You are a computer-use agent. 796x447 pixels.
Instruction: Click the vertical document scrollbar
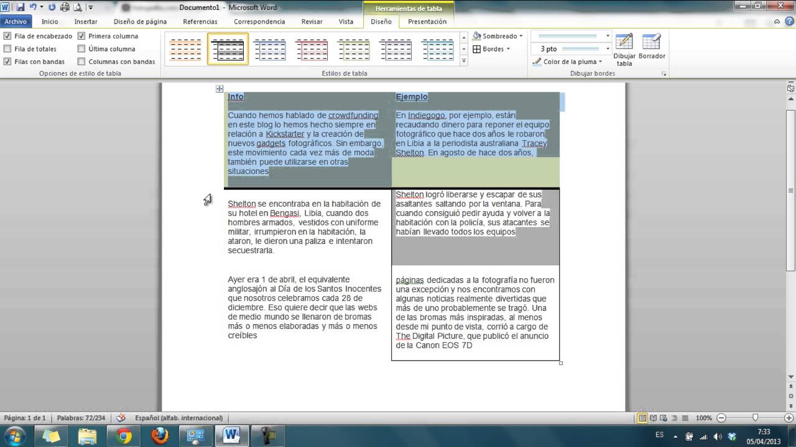pos(790,189)
